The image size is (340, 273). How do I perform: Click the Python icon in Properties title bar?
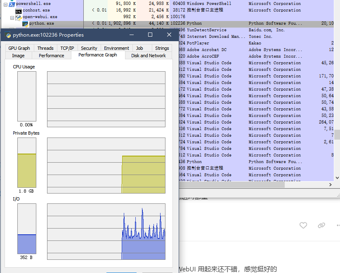point(7,35)
